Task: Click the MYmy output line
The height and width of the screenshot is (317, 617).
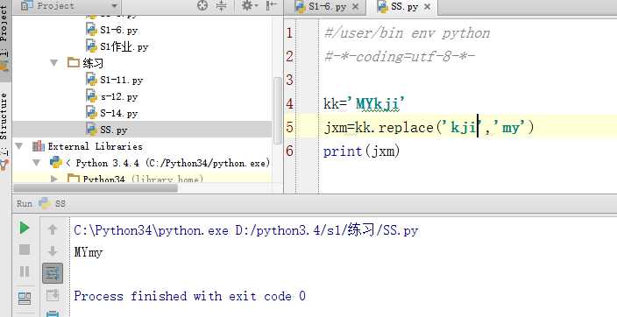Action: click(x=89, y=251)
